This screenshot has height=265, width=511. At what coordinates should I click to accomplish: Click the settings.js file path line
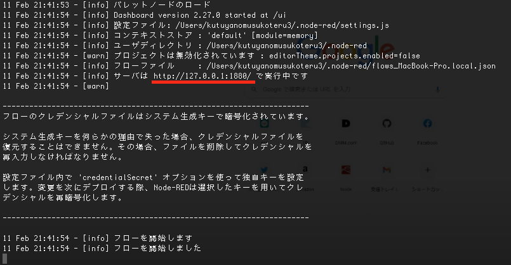(196, 25)
